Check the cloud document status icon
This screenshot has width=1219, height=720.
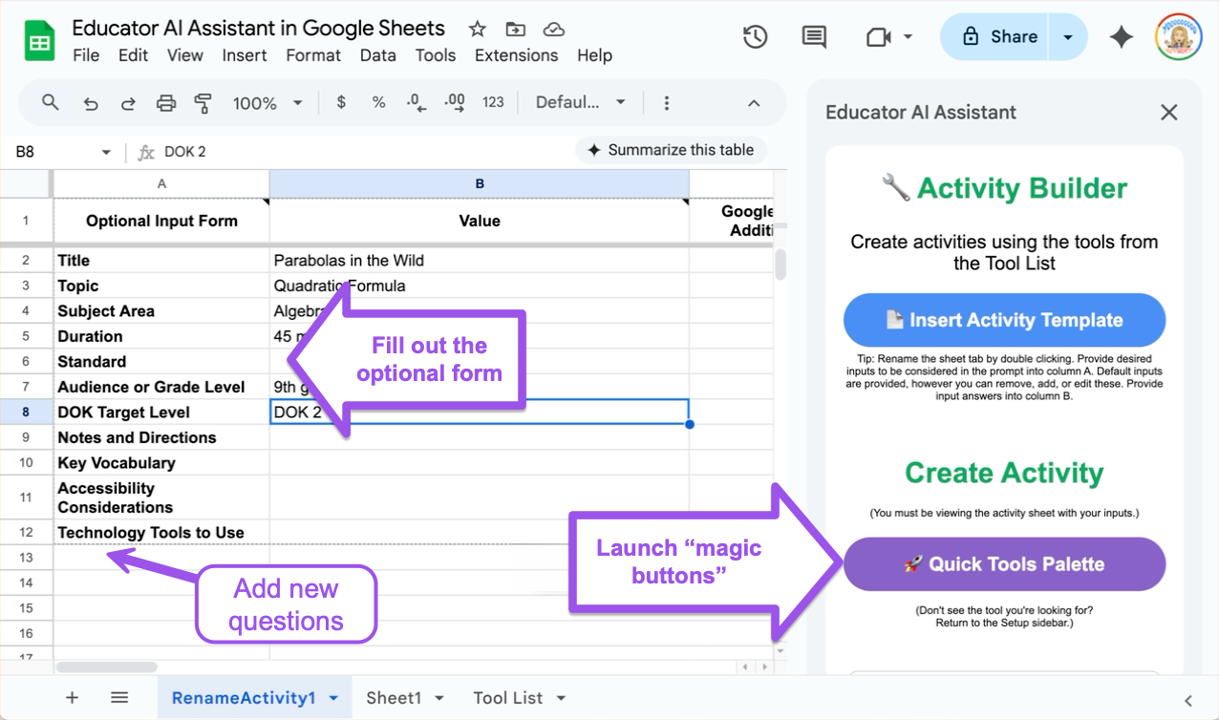click(552, 29)
